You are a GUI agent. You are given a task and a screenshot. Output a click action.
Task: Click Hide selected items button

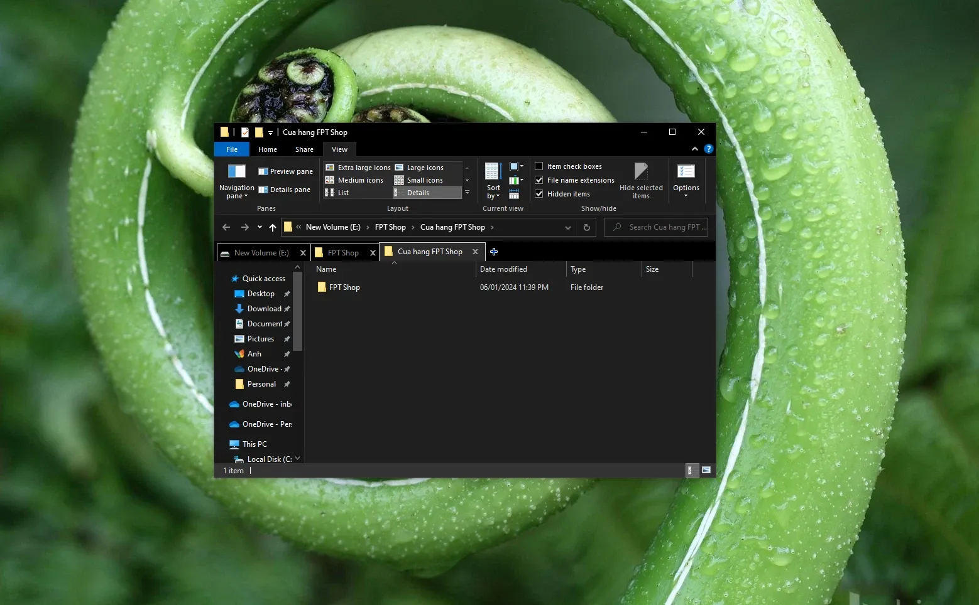click(x=641, y=181)
